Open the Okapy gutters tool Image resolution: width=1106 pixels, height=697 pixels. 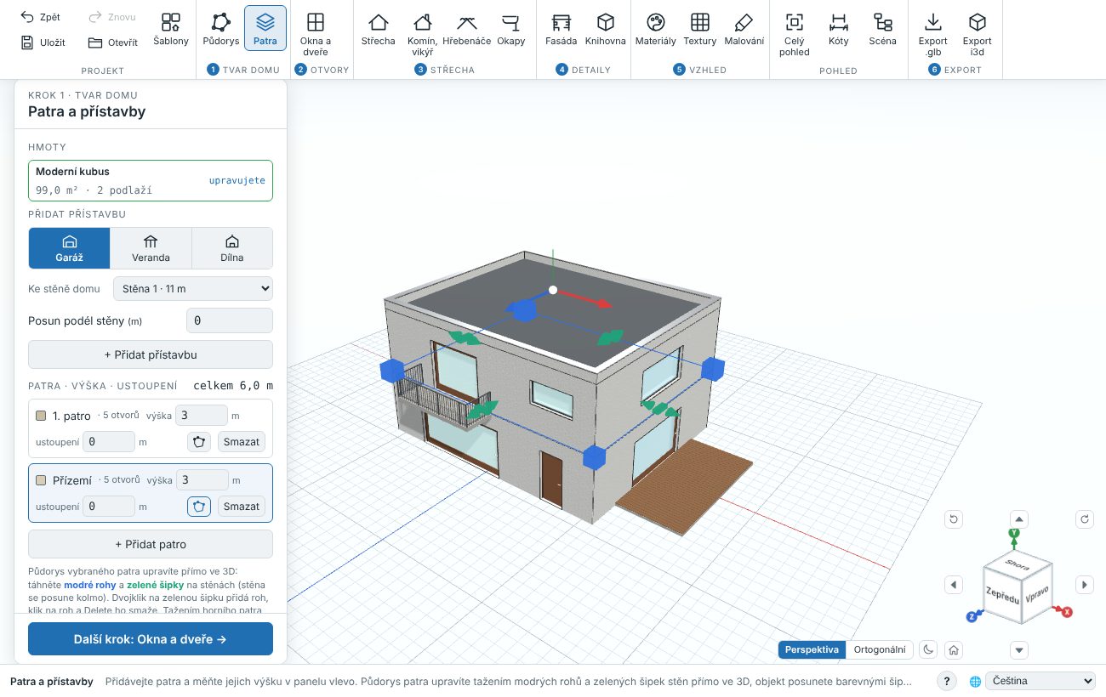510,29
